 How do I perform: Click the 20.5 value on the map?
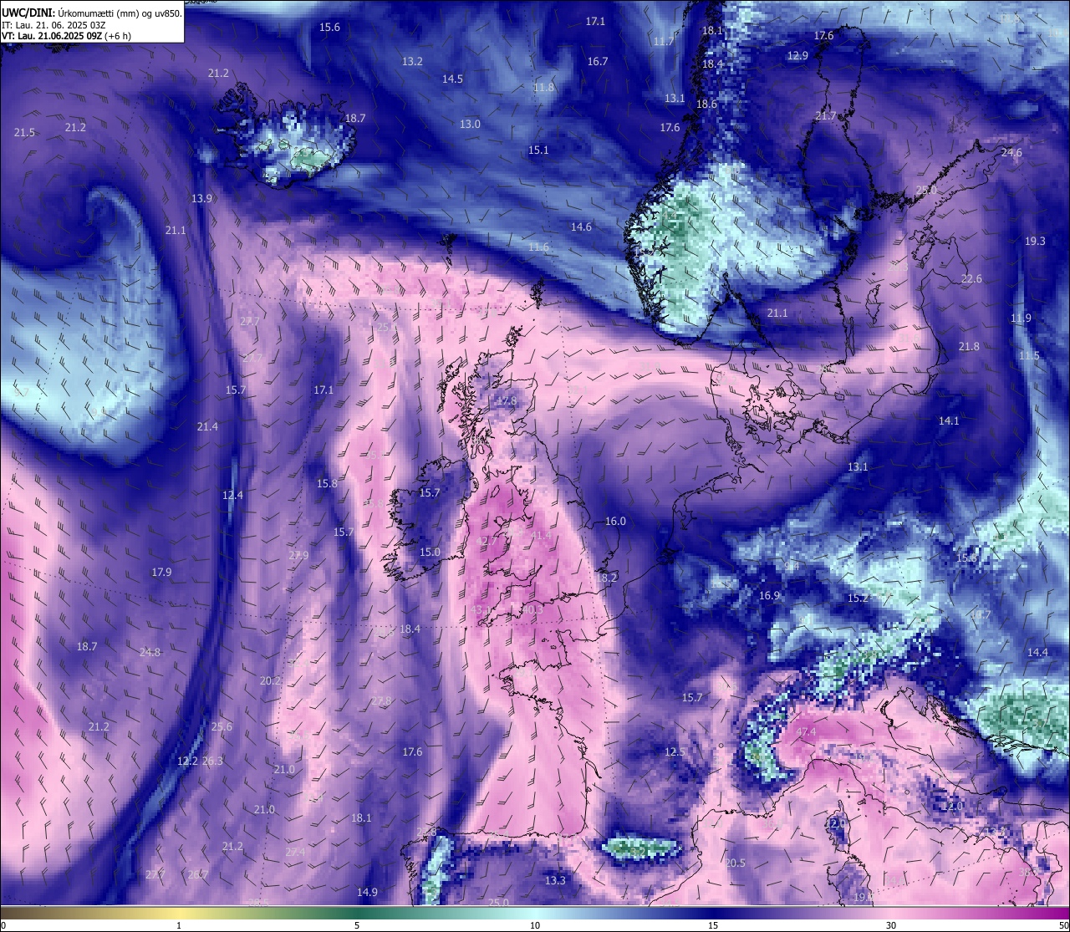[x=735, y=863]
